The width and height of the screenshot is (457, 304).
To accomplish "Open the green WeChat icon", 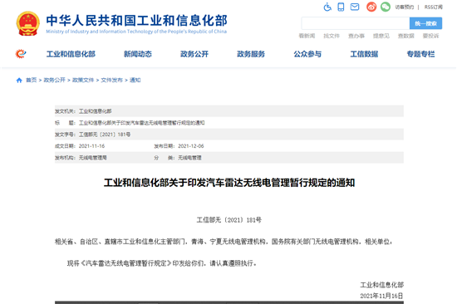I will click(386, 7).
